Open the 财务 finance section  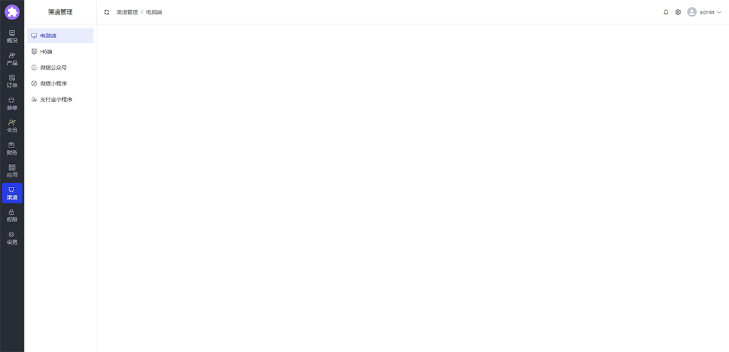pyautogui.click(x=12, y=149)
